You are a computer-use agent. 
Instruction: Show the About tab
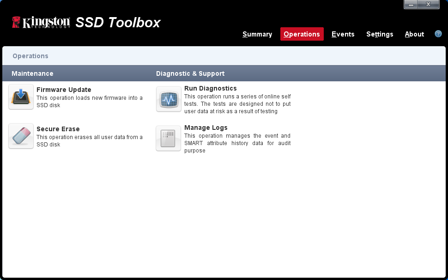(414, 34)
